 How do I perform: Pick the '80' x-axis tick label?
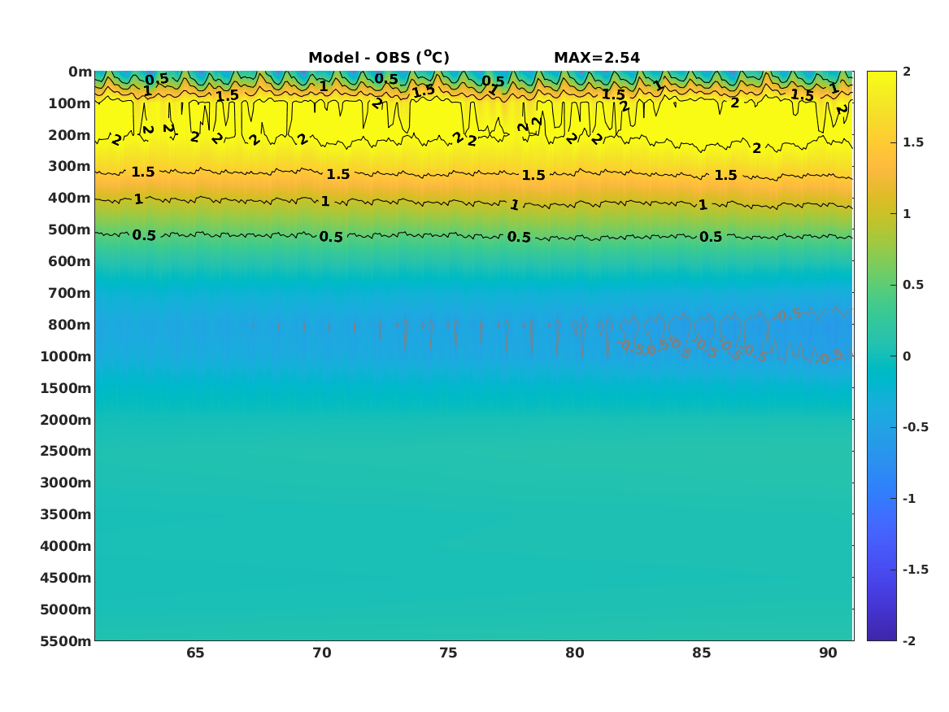pyautogui.click(x=575, y=653)
